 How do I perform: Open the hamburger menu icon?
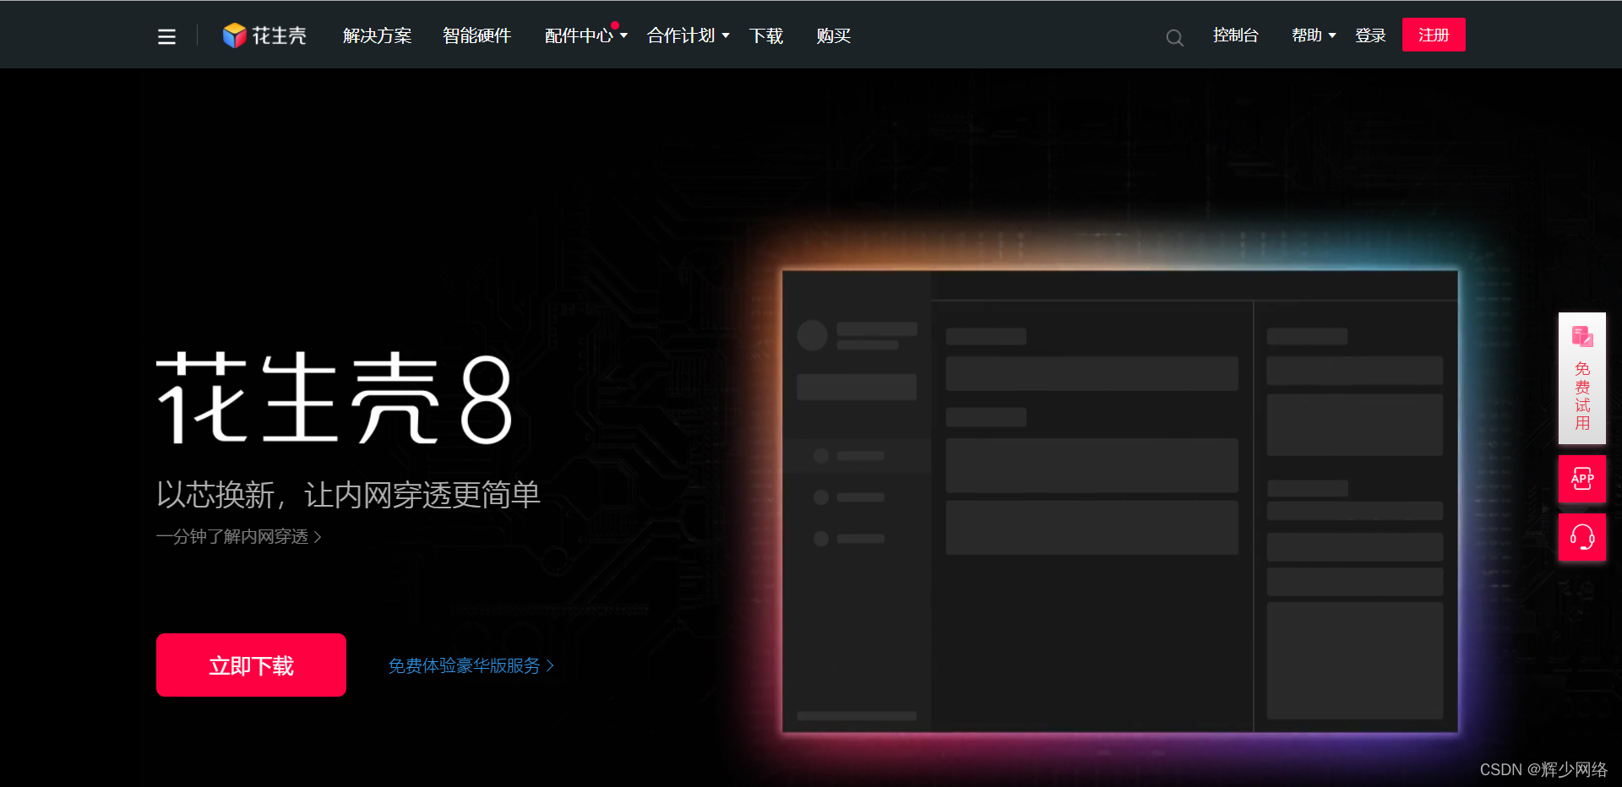click(x=166, y=36)
